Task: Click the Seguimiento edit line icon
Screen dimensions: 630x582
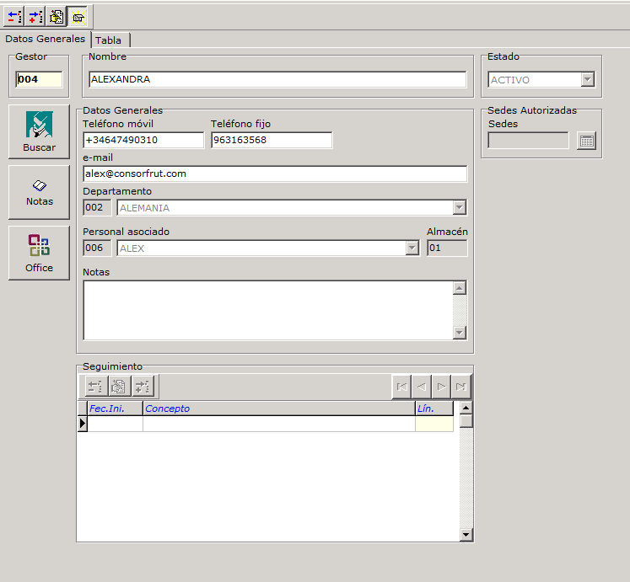Action: [x=118, y=387]
